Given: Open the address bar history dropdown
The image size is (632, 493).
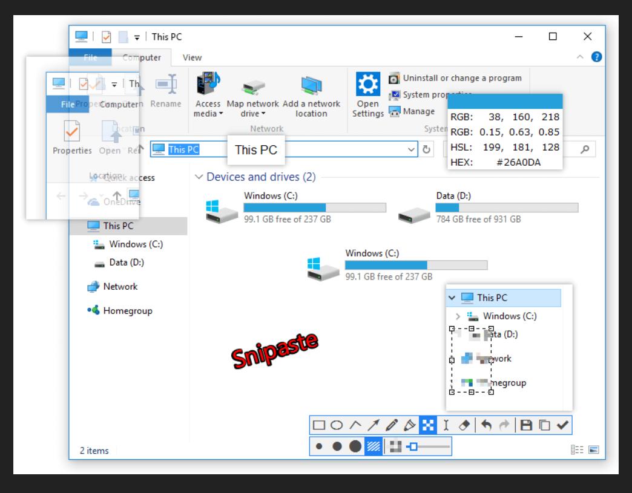Looking at the screenshot, I should [x=412, y=149].
